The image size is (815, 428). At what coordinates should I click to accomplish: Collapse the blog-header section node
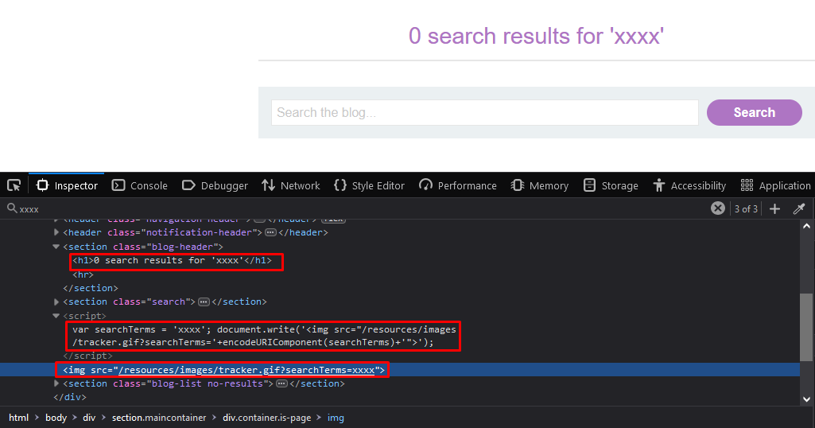coord(56,247)
